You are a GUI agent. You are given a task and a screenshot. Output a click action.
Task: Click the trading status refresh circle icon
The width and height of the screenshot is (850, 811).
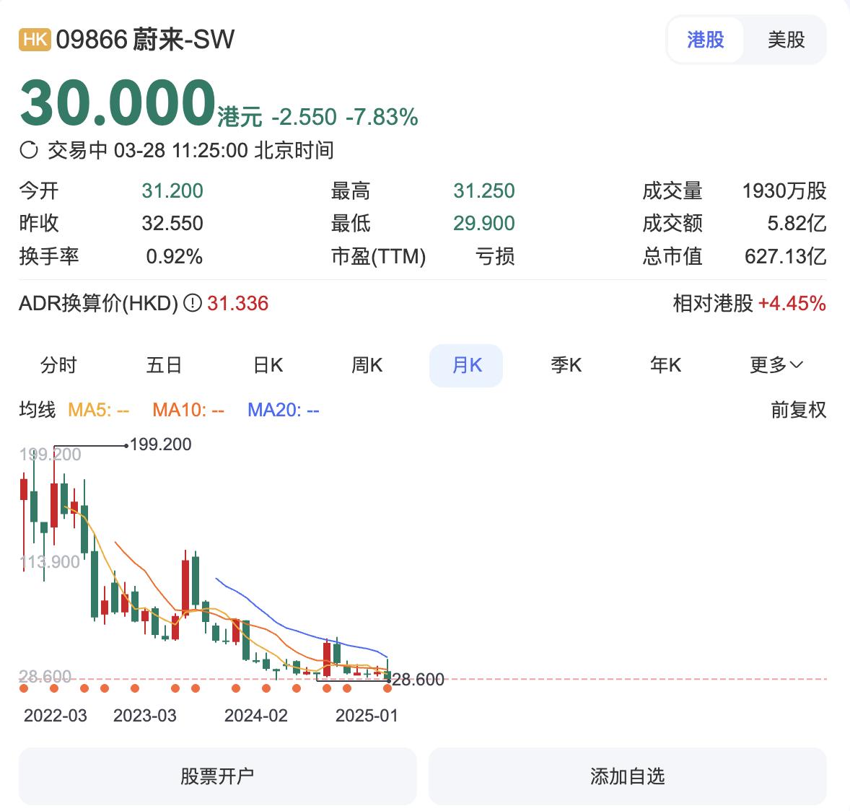click(x=29, y=150)
